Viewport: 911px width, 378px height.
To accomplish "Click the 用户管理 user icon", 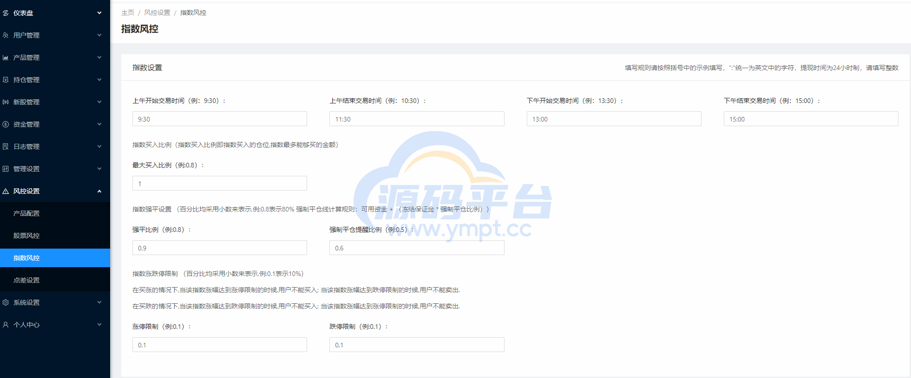I will point(6,35).
